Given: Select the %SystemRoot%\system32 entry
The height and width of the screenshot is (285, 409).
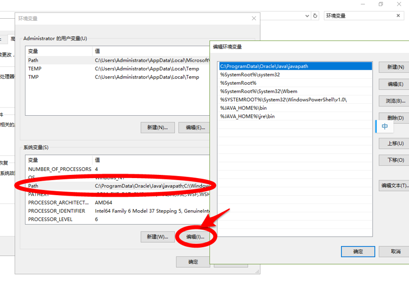Looking at the screenshot, I should tap(250, 75).
